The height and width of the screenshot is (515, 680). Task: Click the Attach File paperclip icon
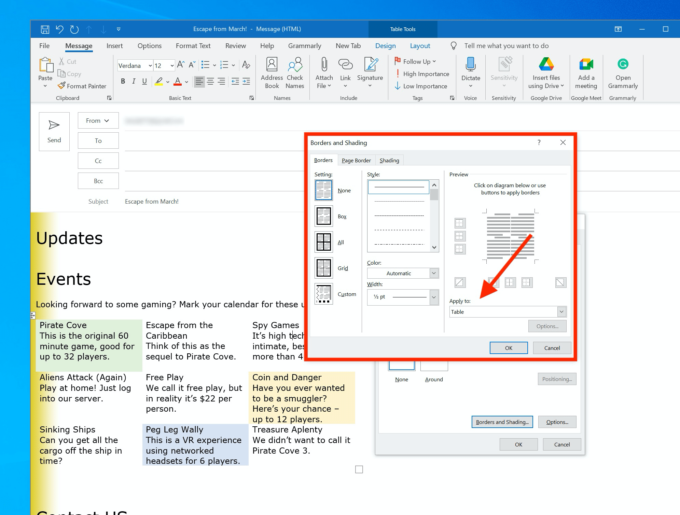point(324,65)
